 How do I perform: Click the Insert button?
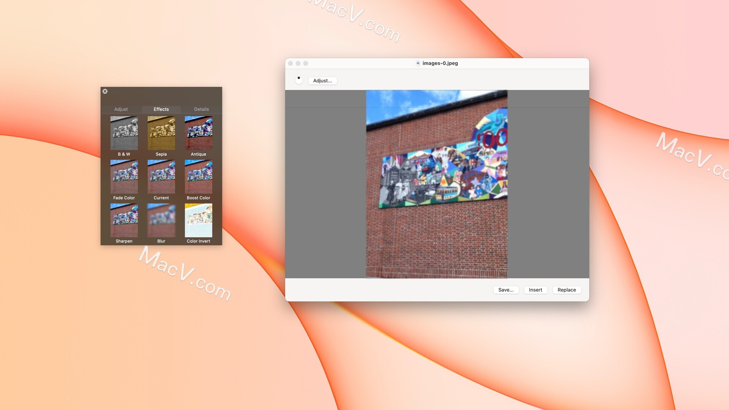(536, 290)
